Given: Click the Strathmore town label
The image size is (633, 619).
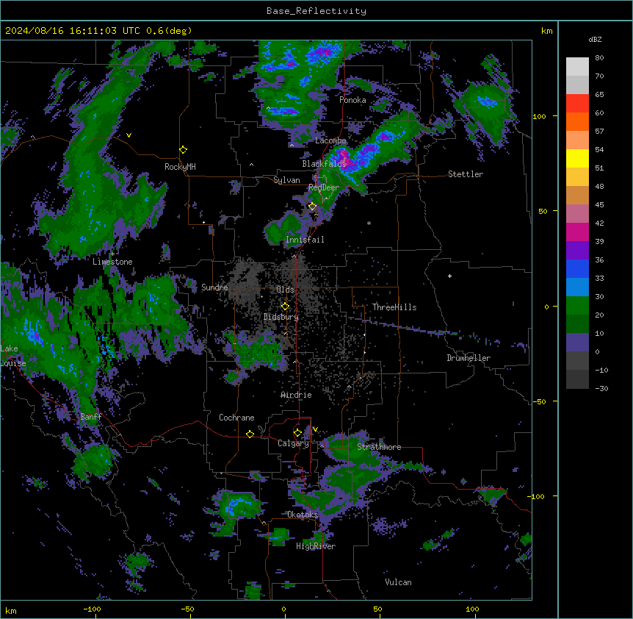Looking at the screenshot, I should 379,447.
